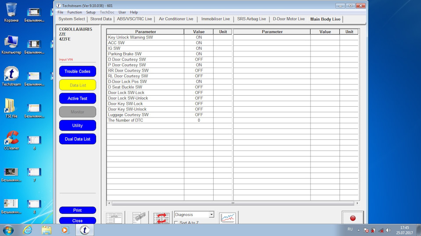
Task: Open Internet Explorer from the taskbar
Action: tap(27, 230)
